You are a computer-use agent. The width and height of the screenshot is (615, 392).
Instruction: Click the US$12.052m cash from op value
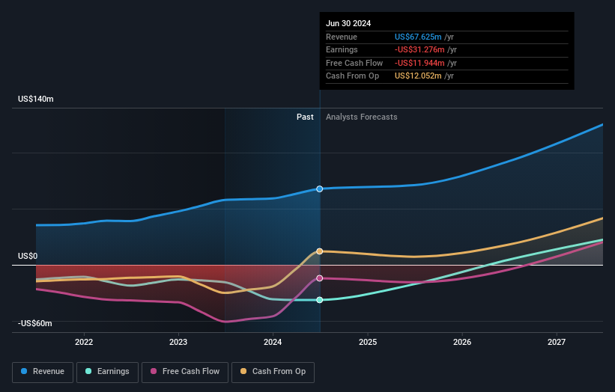(x=418, y=76)
